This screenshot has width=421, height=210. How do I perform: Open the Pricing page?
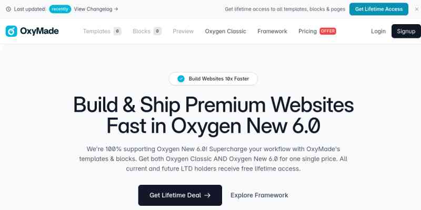coord(308,31)
